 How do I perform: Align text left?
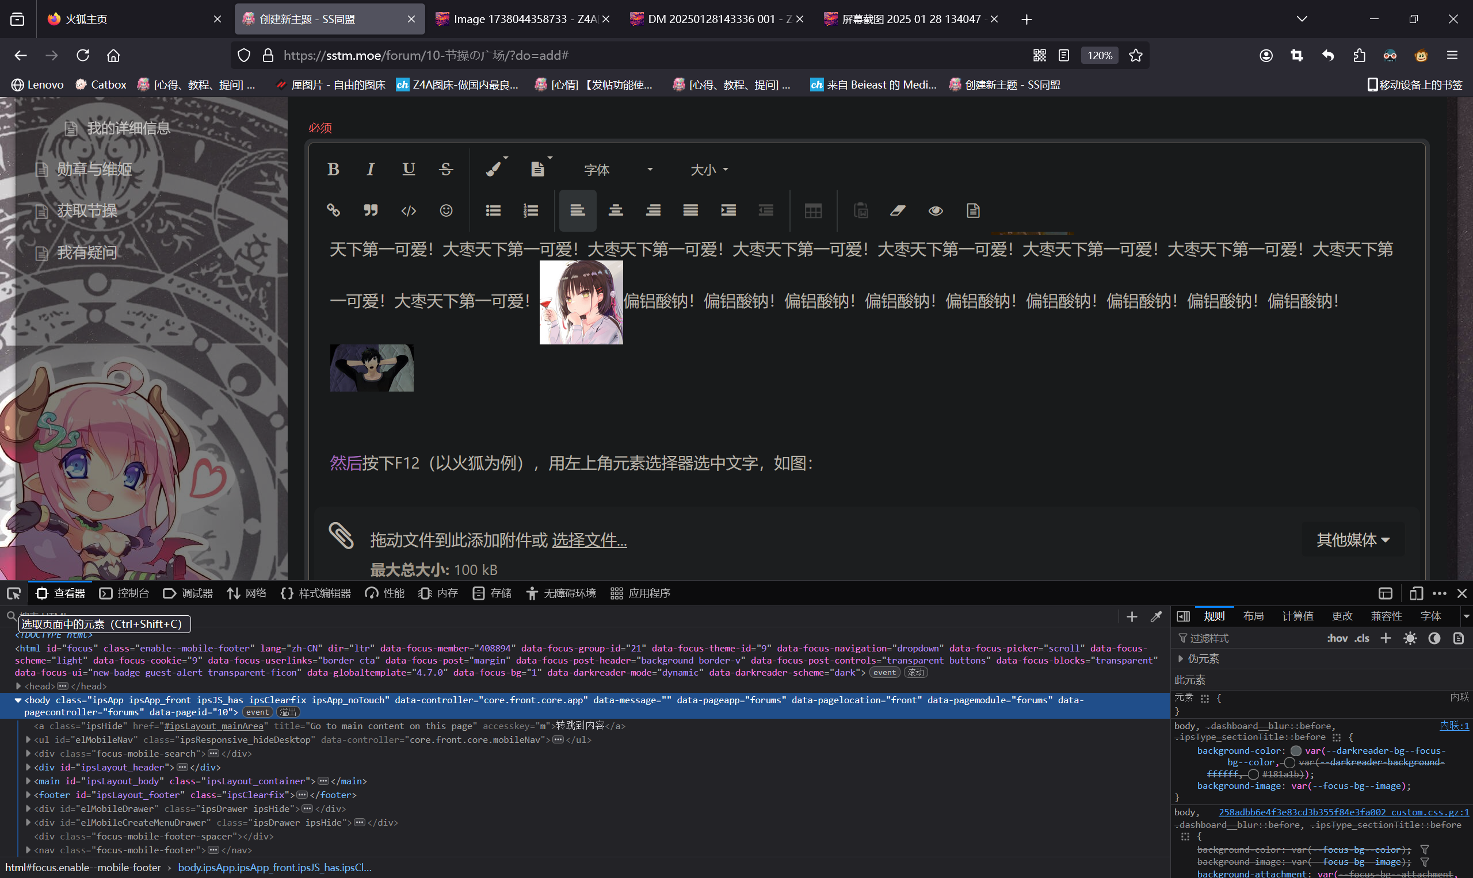[577, 210]
